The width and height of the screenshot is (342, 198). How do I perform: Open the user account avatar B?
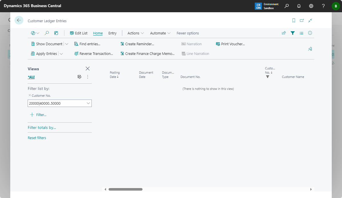pyautogui.click(x=336, y=6)
